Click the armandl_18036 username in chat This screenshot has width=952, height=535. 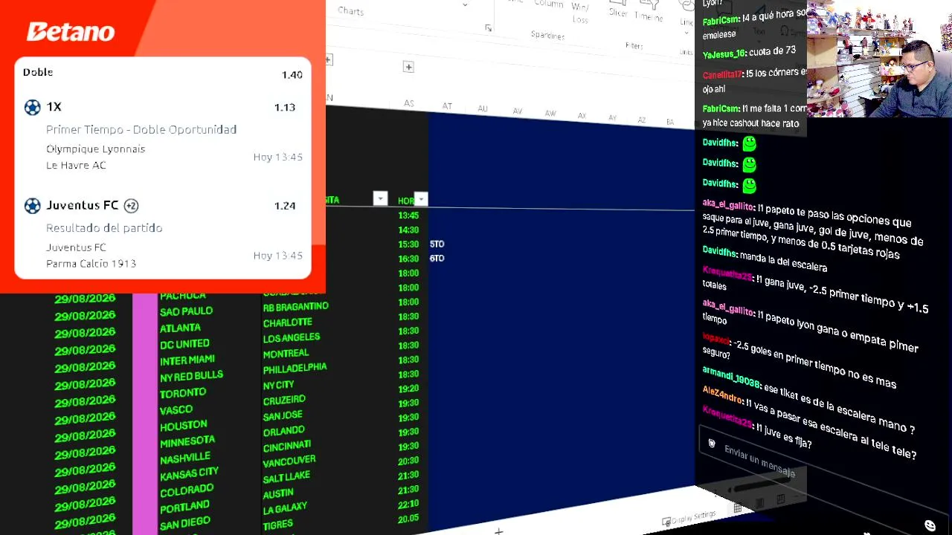(x=731, y=377)
